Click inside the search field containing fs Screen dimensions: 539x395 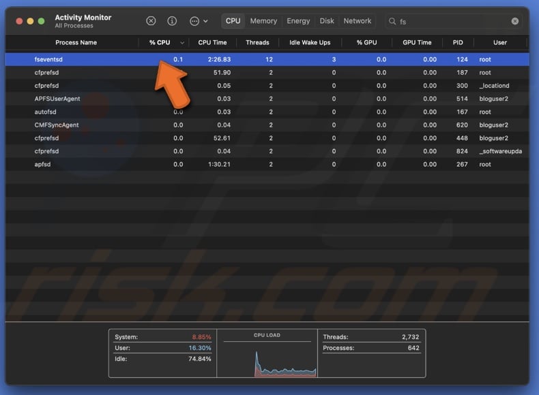(450, 21)
